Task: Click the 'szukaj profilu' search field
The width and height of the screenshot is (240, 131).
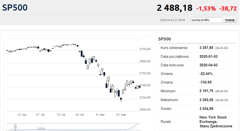Action: click(x=206, y=20)
